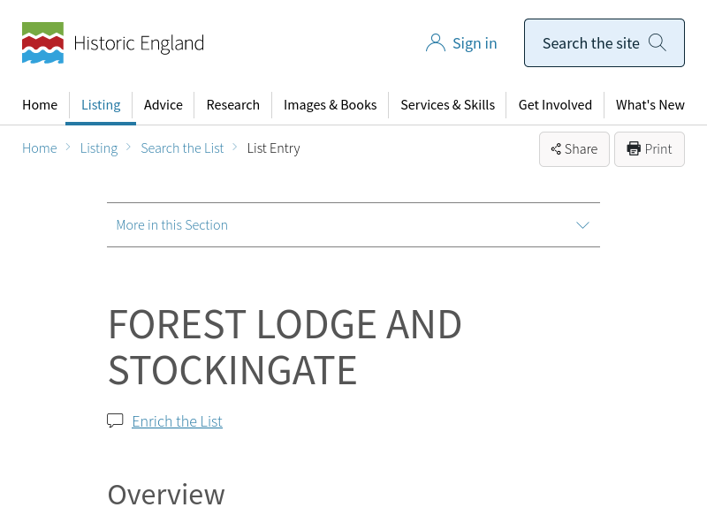The width and height of the screenshot is (707, 530).
Task: Click the magnifying glass search icon
Action: 657,42
